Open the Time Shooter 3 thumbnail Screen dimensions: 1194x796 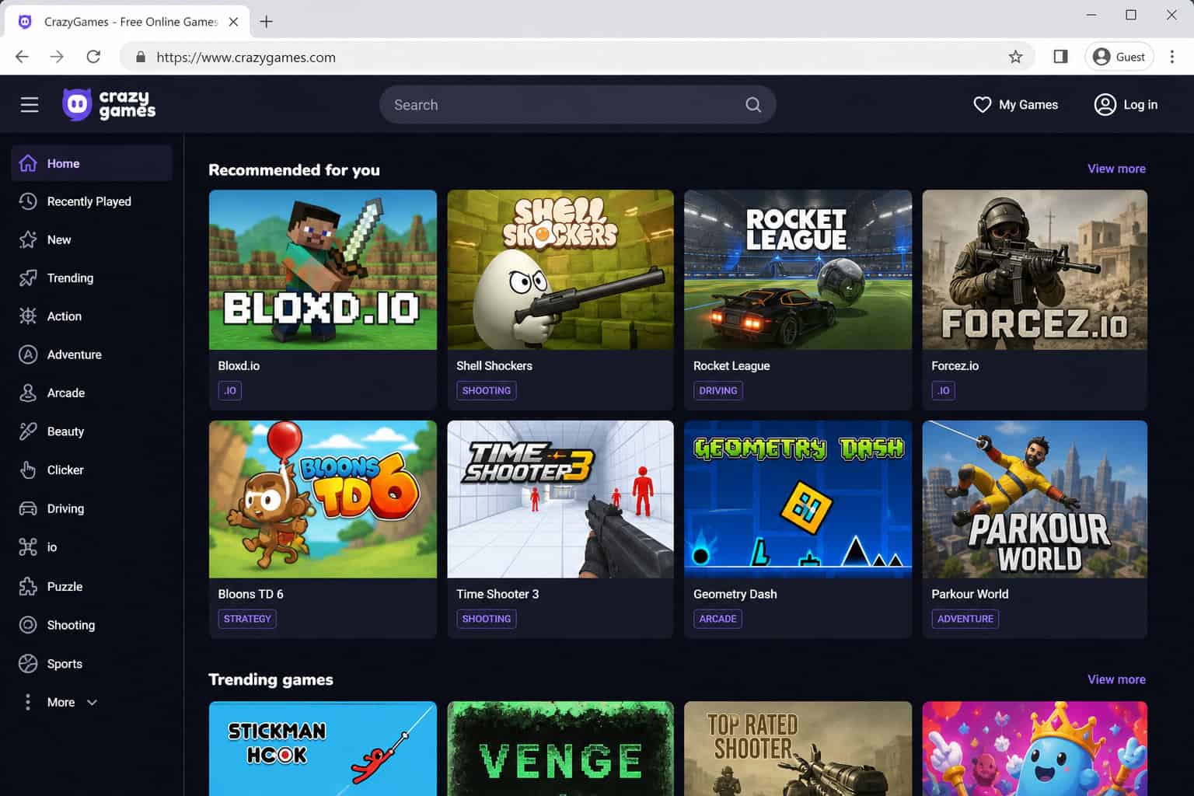click(x=560, y=499)
